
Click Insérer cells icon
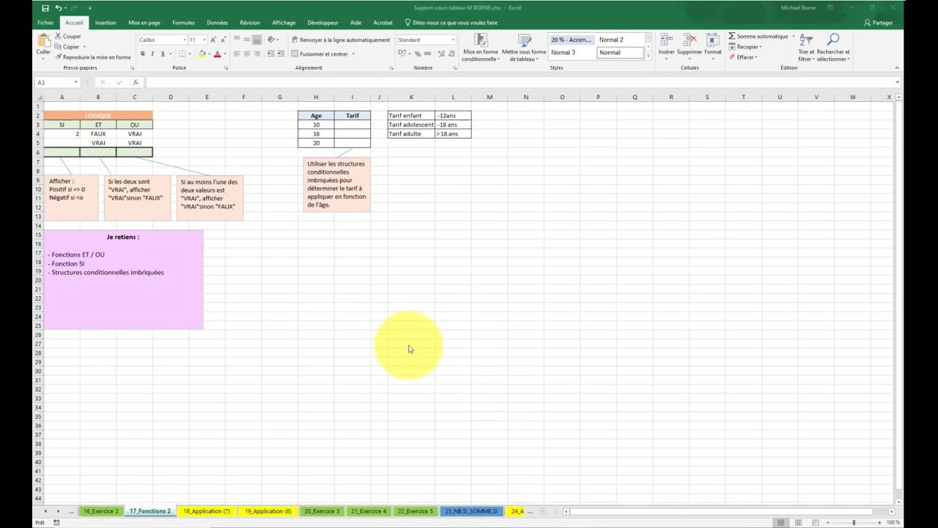[666, 45]
